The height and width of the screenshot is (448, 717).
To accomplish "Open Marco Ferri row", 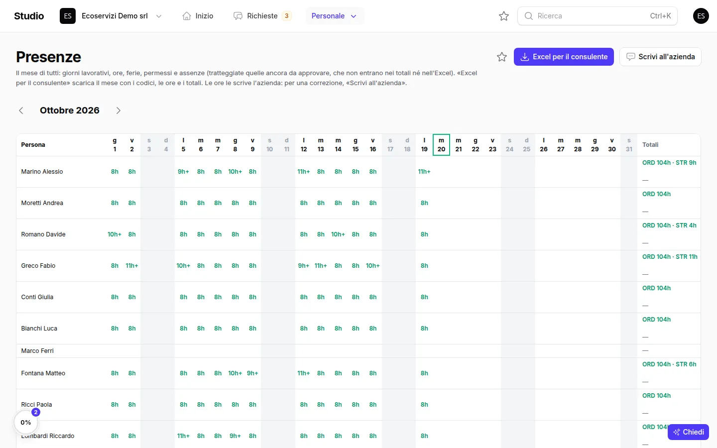I will (x=358, y=351).
